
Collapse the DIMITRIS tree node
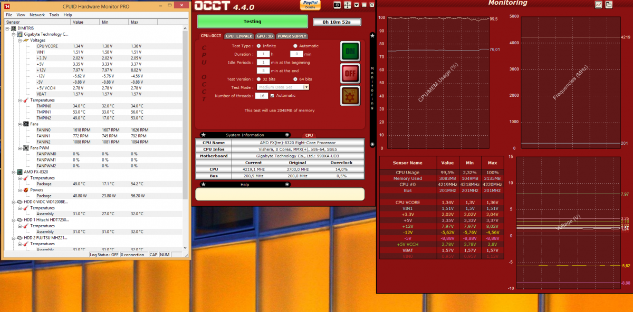click(7, 28)
